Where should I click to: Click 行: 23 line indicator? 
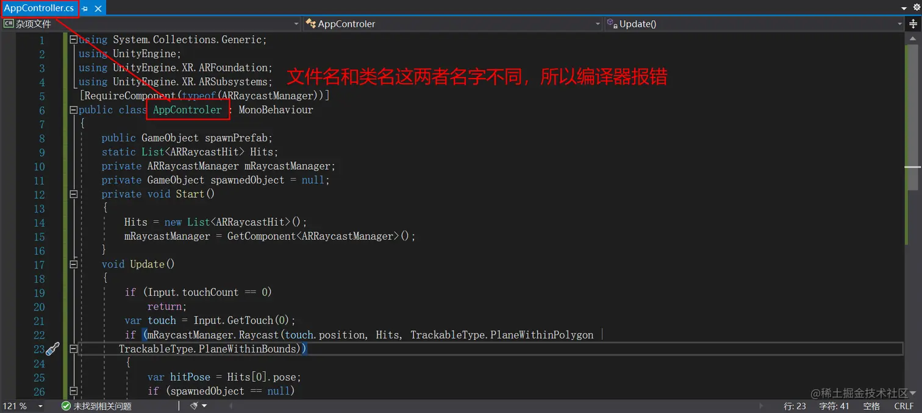pyautogui.click(x=795, y=406)
